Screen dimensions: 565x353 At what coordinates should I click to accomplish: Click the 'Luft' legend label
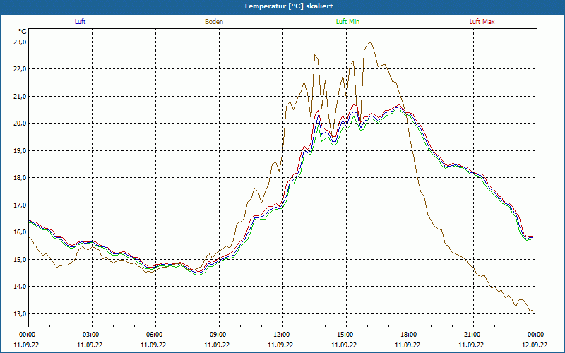80,22
